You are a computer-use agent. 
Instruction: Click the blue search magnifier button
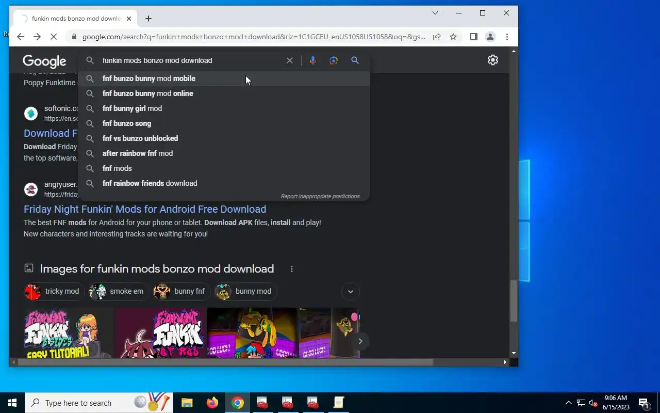point(355,60)
